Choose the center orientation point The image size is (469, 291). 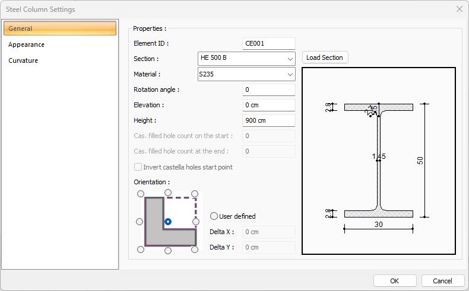168,222
